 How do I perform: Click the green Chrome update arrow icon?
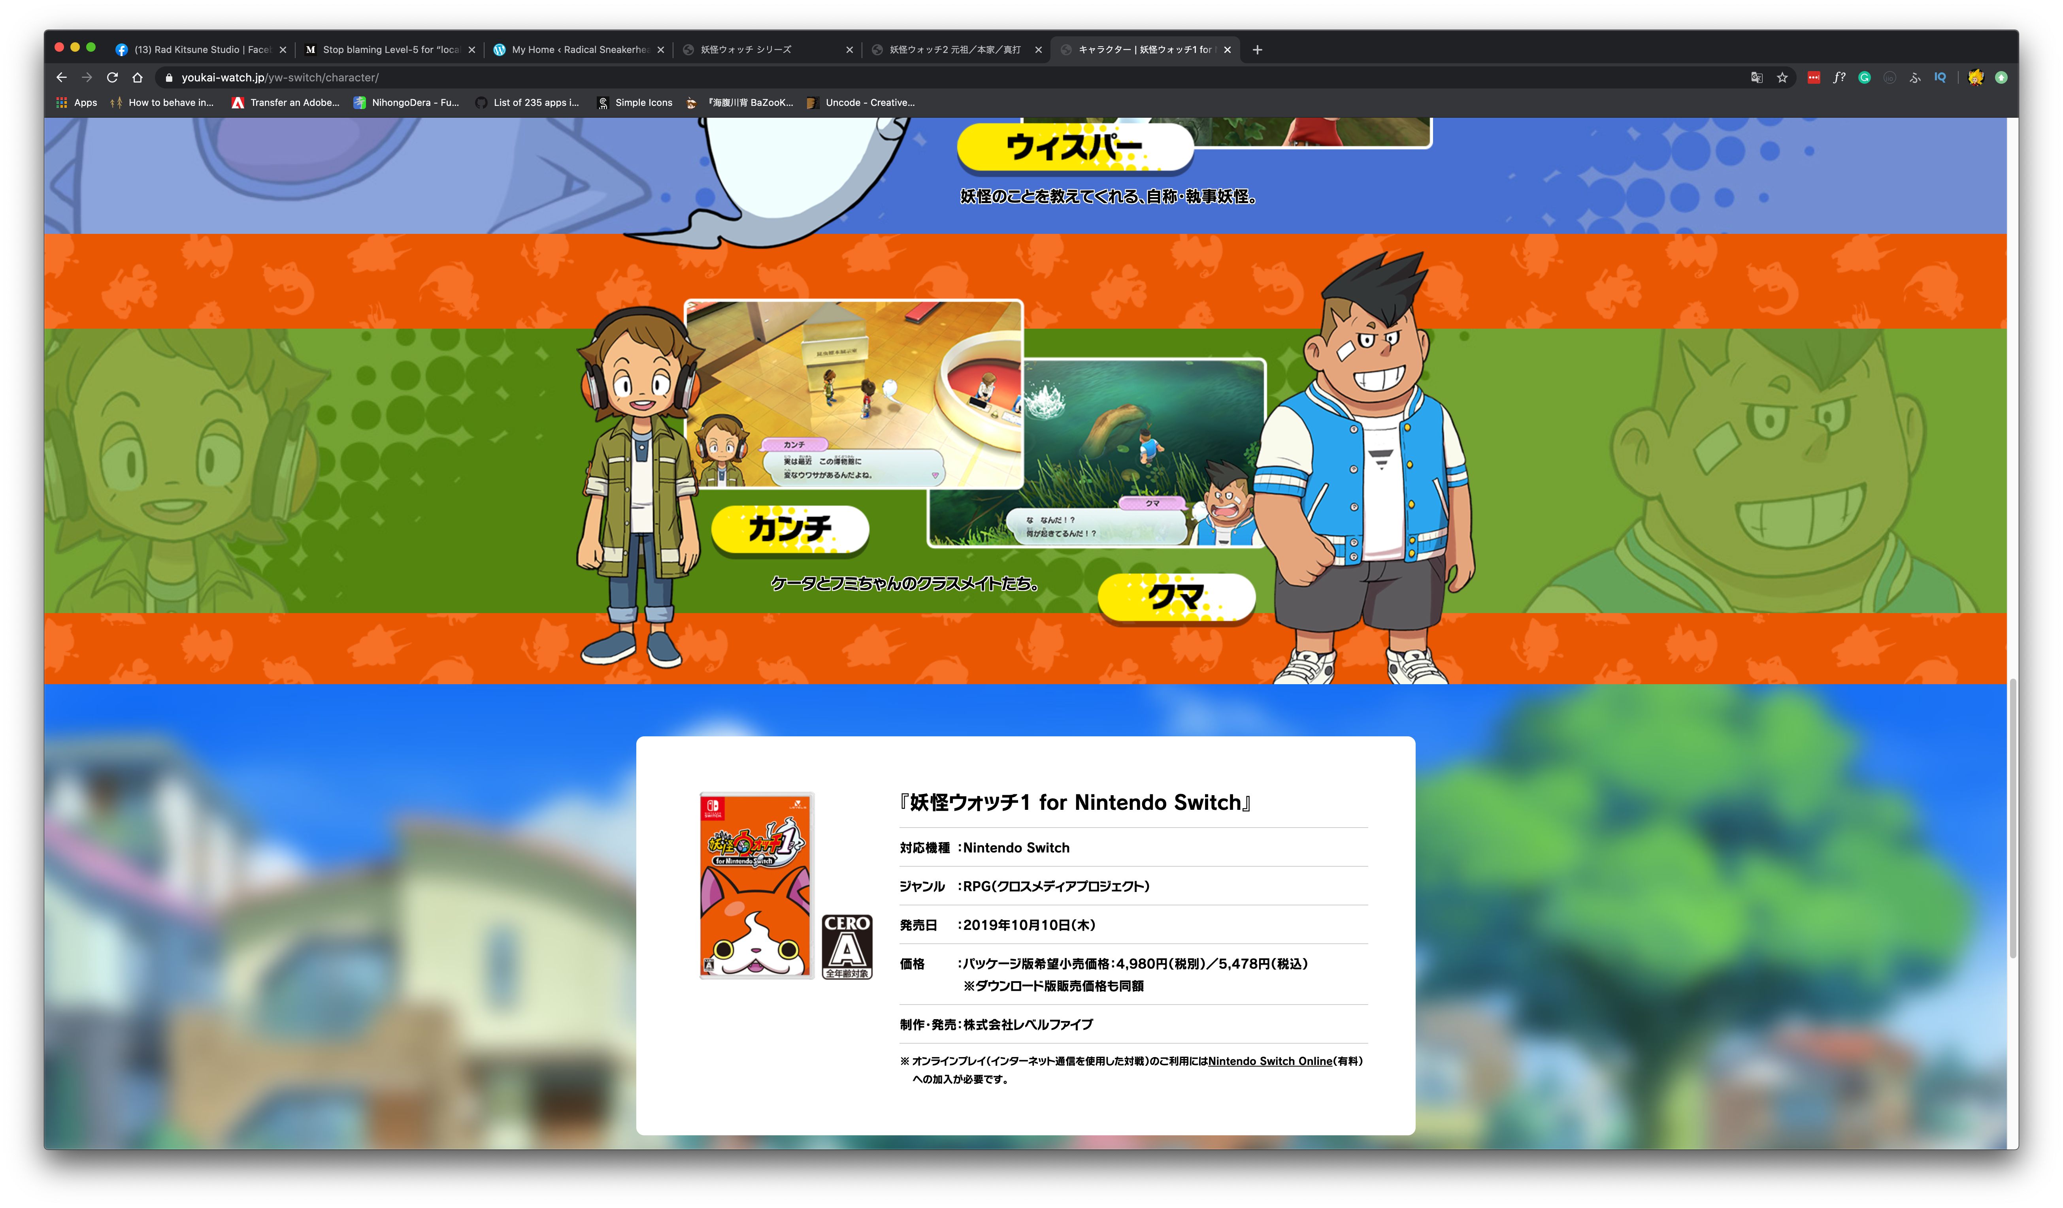pyautogui.click(x=2001, y=78)
